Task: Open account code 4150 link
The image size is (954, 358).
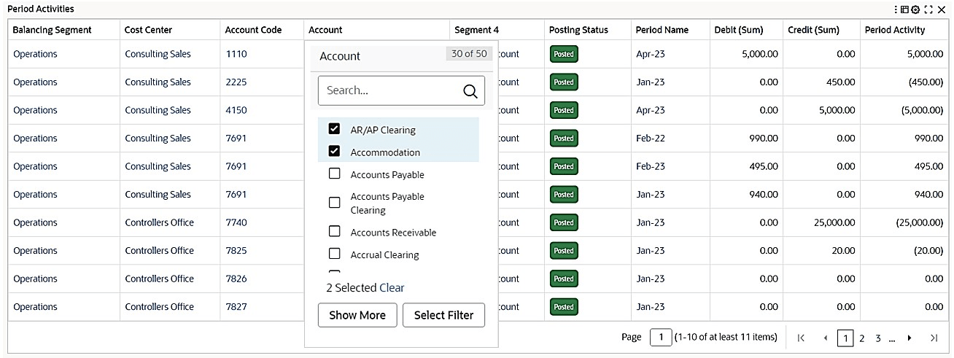Action: point(236,110)
